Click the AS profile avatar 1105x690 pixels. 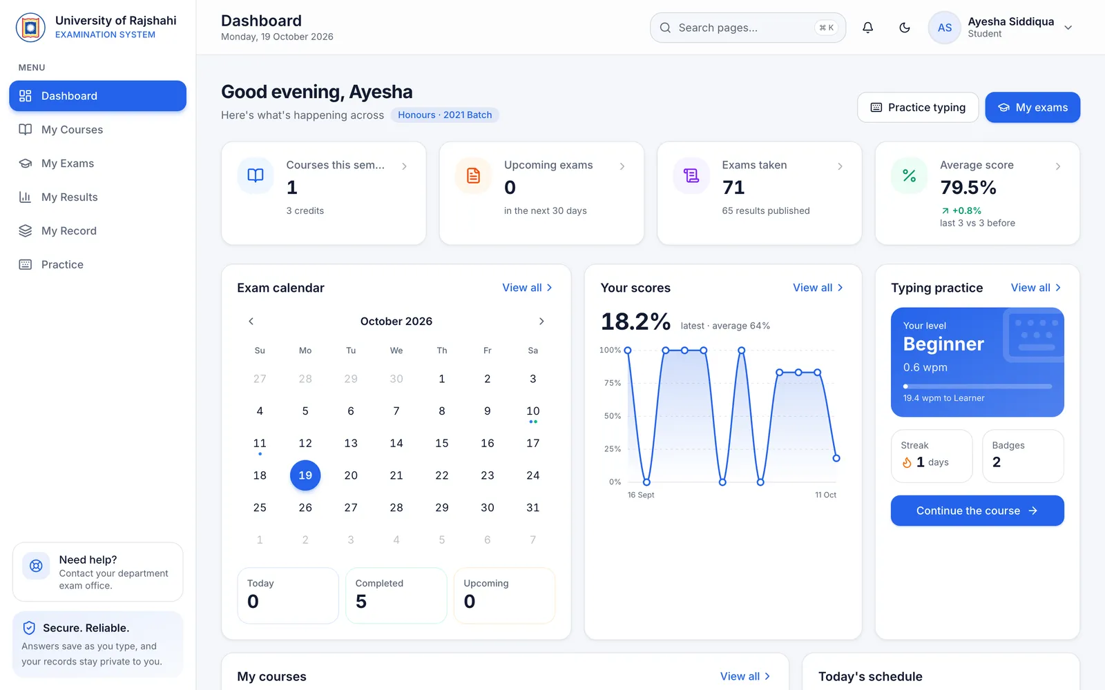[x=945, y=28]
